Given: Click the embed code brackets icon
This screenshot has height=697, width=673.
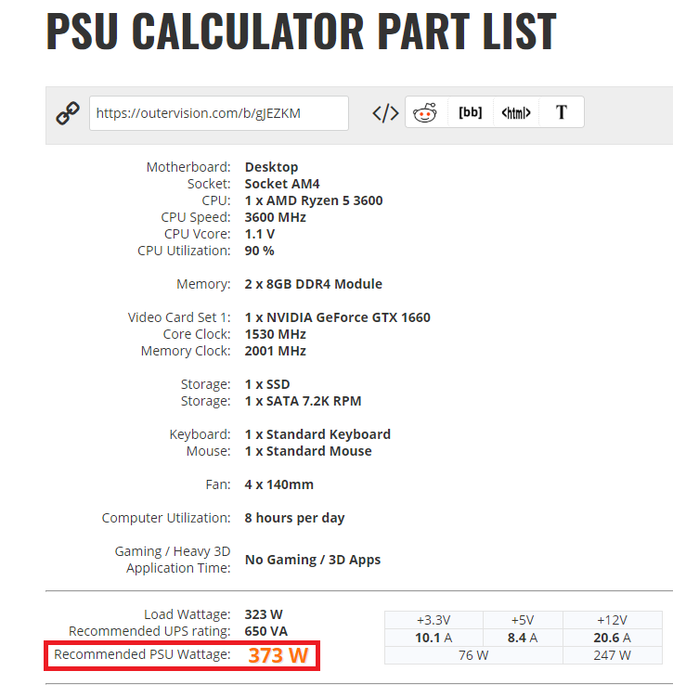Looking at the screenshot, I should [385, 113].
